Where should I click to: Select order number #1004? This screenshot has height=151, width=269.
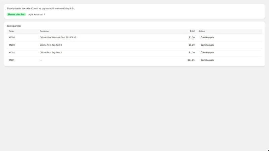[12, 37]
